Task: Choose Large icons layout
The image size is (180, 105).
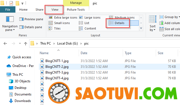Action: coord(90,17)
